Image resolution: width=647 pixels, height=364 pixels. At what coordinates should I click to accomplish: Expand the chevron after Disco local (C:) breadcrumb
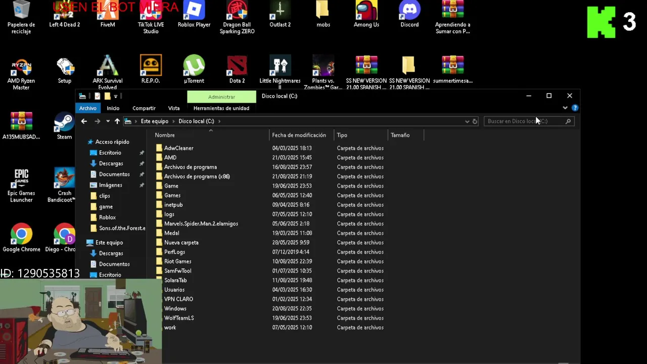click(219, 121)
